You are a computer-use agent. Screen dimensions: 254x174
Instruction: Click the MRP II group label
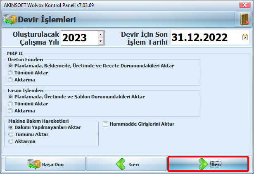tap(15, 53)
